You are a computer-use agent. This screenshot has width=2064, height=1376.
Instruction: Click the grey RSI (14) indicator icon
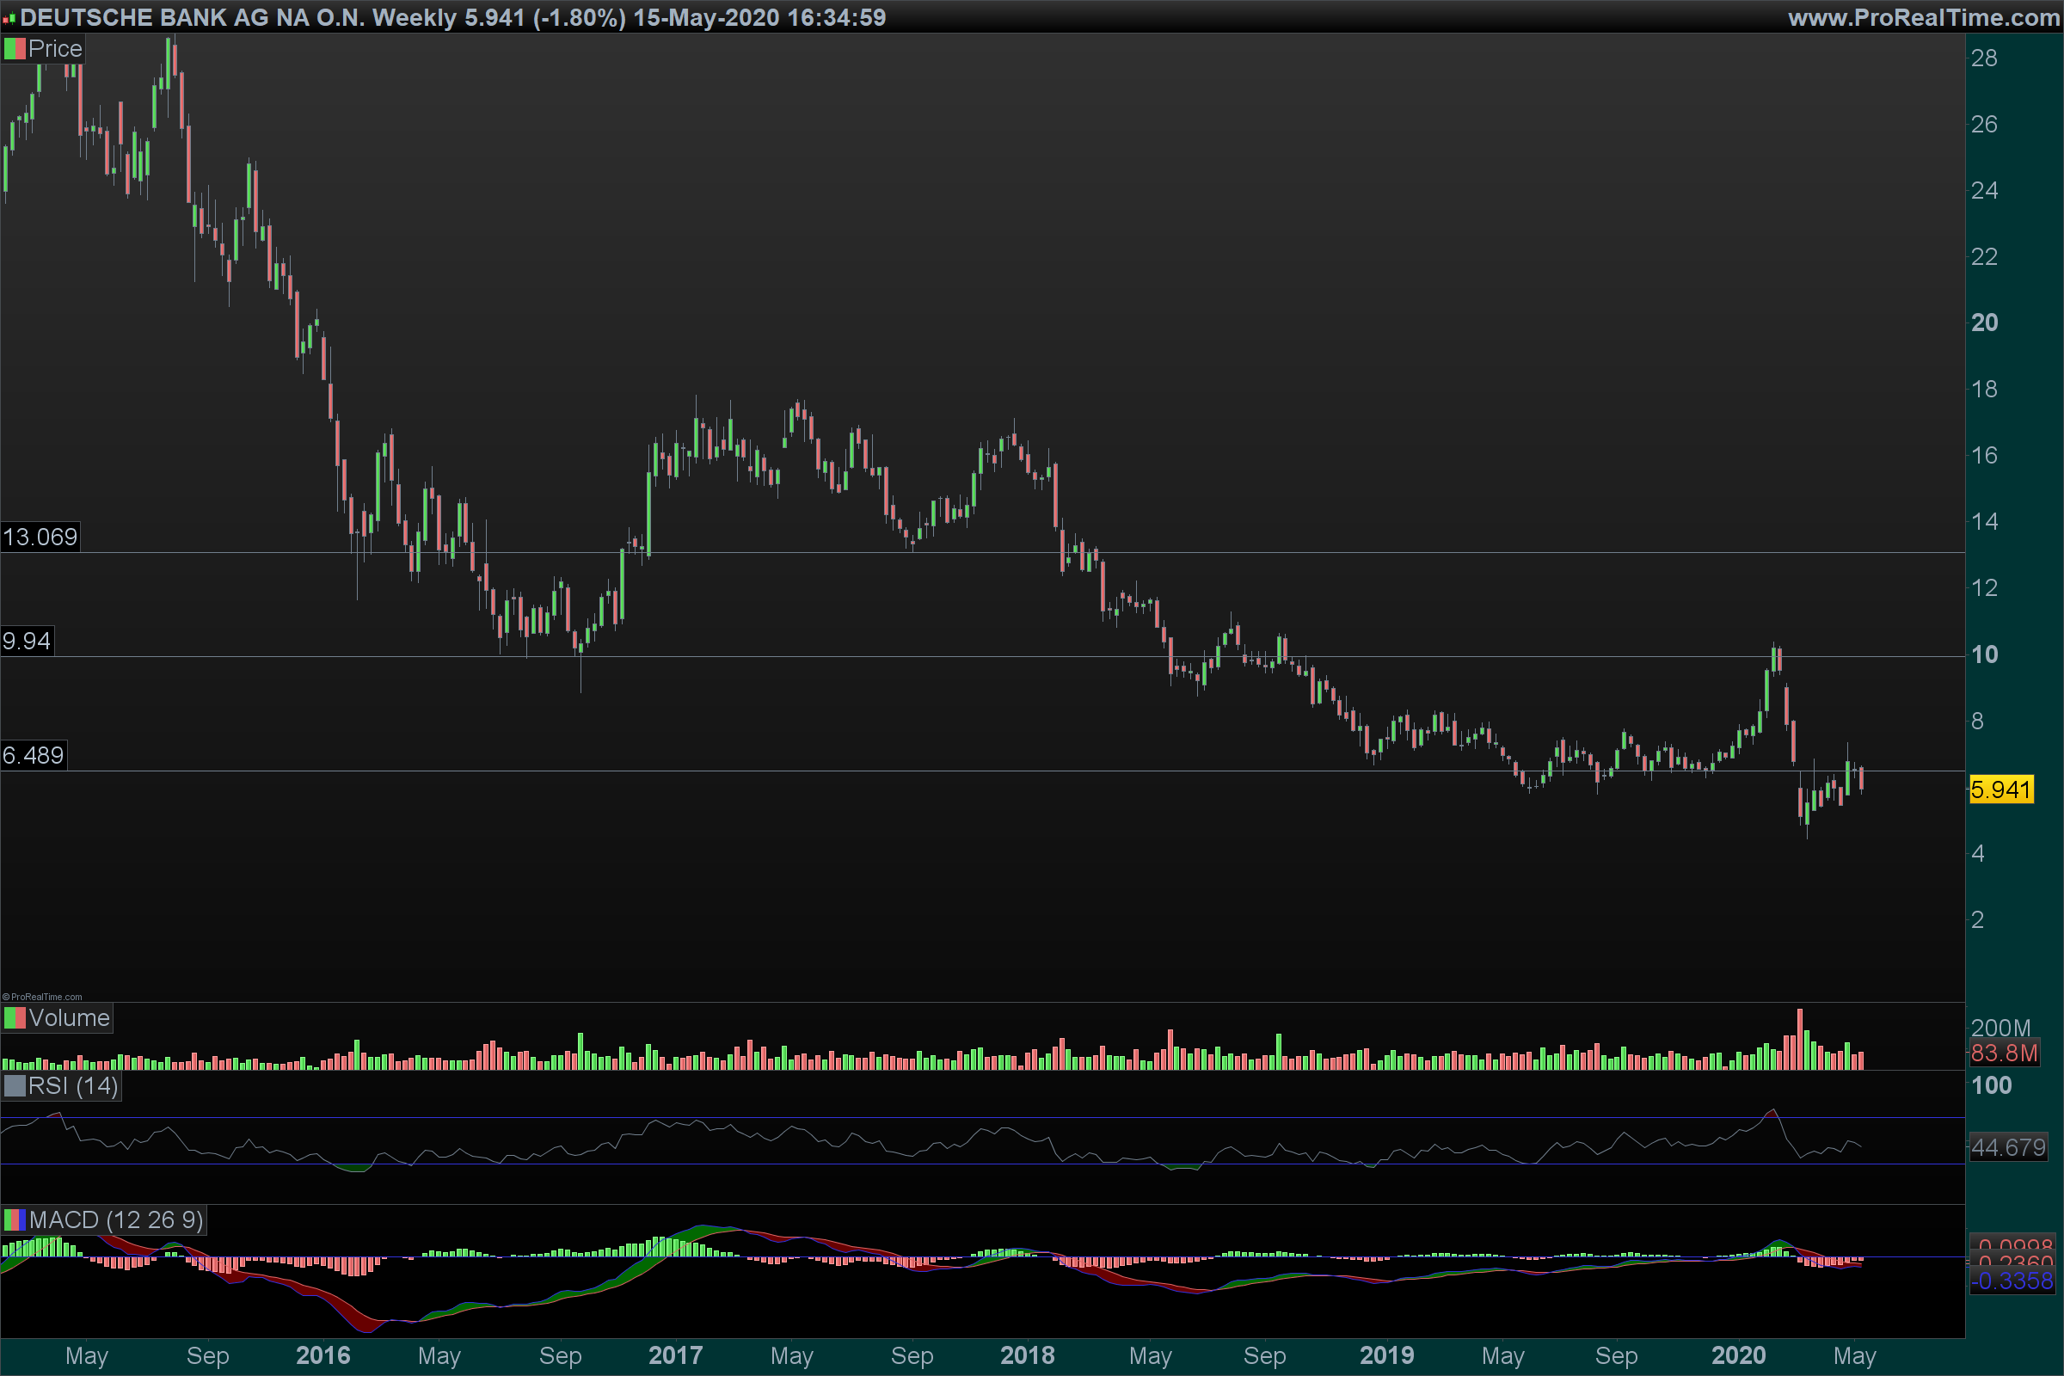(15, 1086)
